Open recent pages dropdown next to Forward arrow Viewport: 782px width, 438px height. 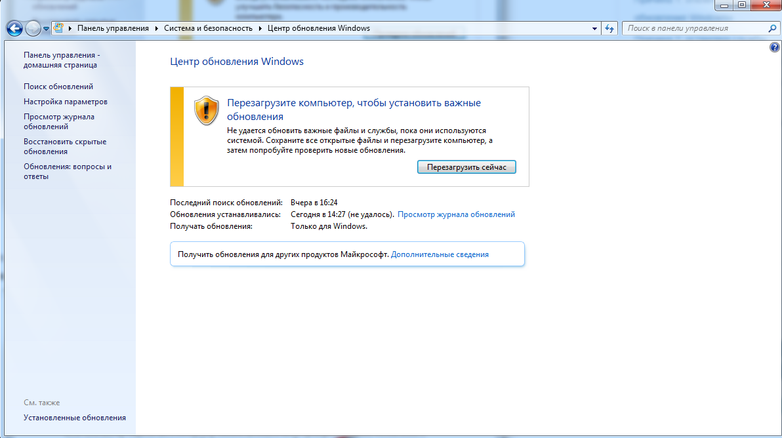point(46,29)
